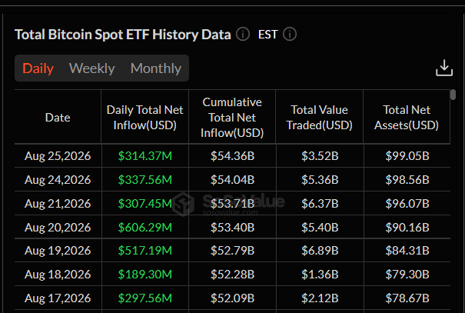The width and height of the screenshot is (465, 313).
Task: Click the Date column header
Action: (58, 118)
